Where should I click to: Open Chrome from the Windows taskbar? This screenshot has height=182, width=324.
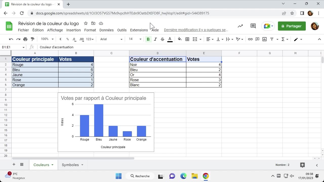tap(206, 176)
